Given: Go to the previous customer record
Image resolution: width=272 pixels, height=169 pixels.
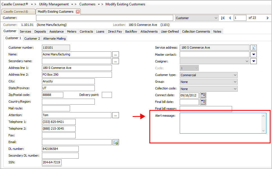Looking at the screenshot, I should click(230, 18).
